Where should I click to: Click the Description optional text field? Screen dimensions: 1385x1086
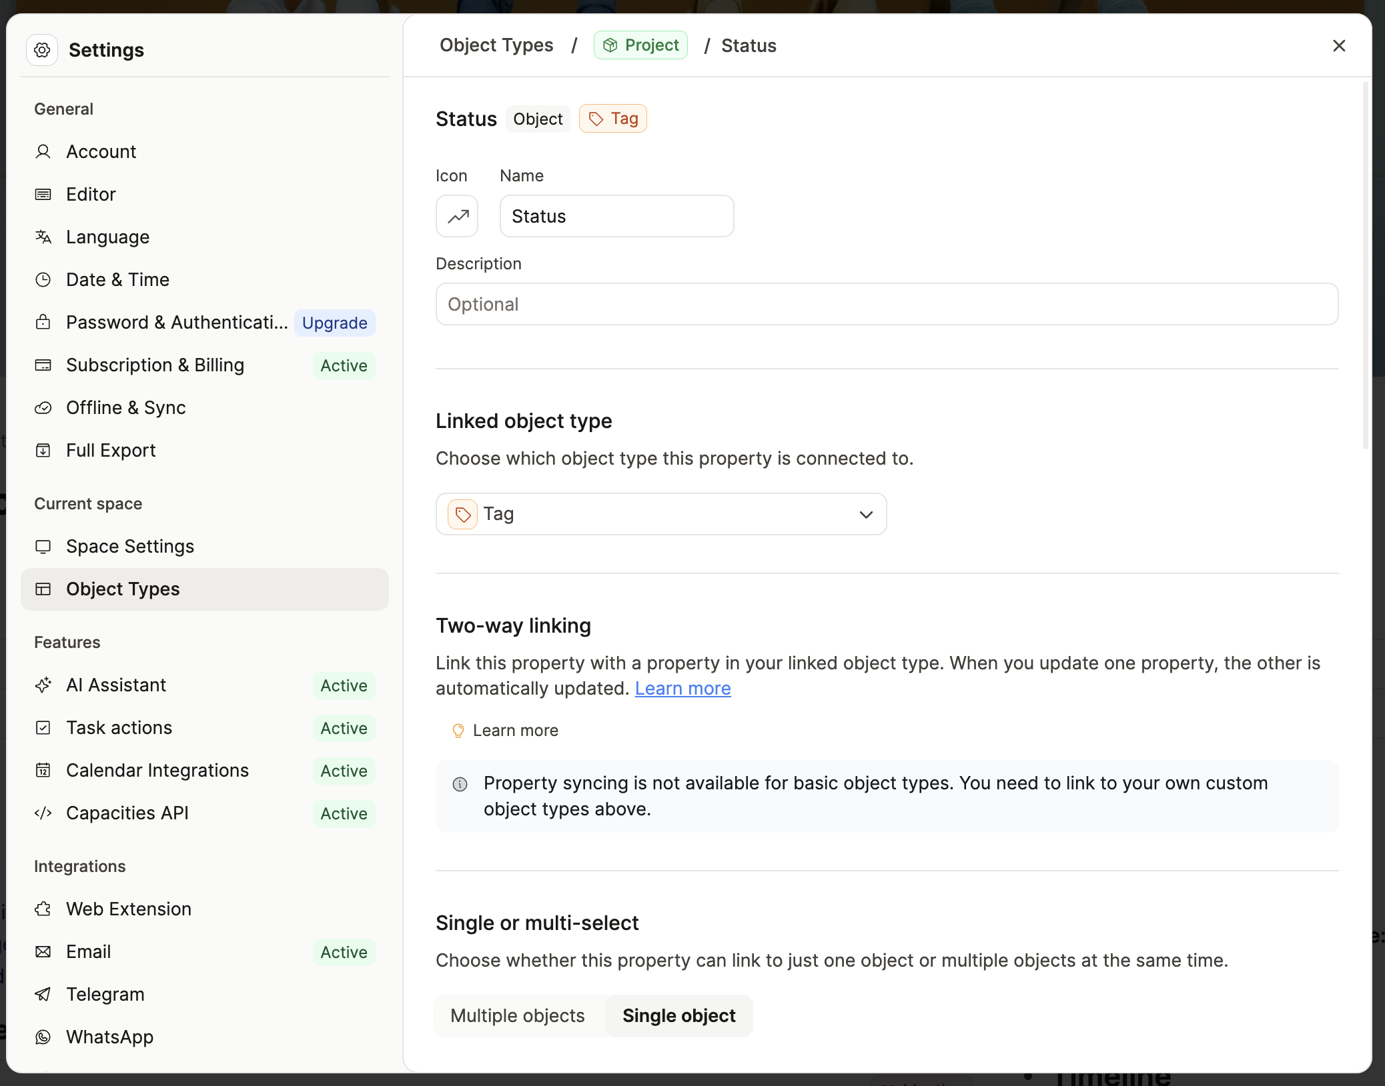pyautogui.click(x=886, y=304)
